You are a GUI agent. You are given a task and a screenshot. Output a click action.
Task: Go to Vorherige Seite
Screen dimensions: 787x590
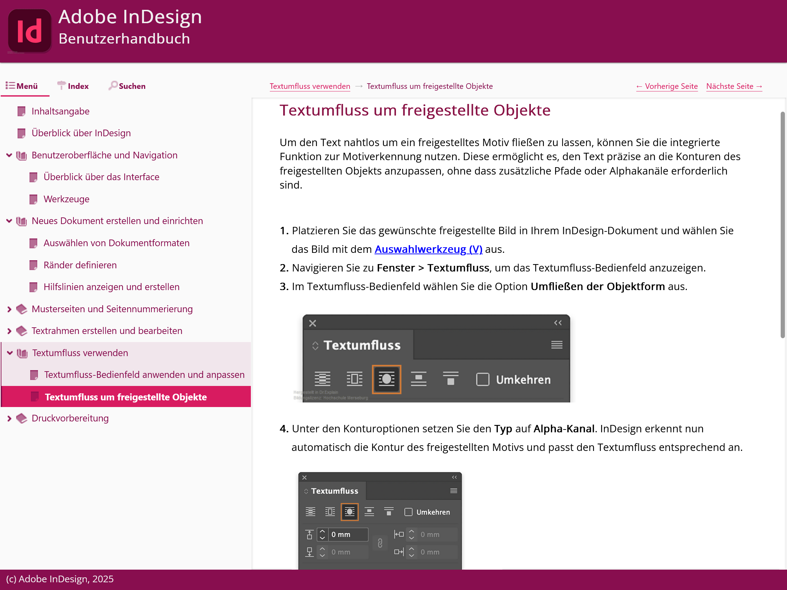667,86
